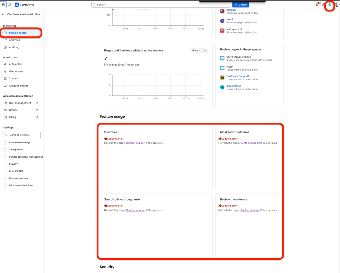Toggle the sidebar collapse icon
Viewport: 340px width, 273px height.
3,4
